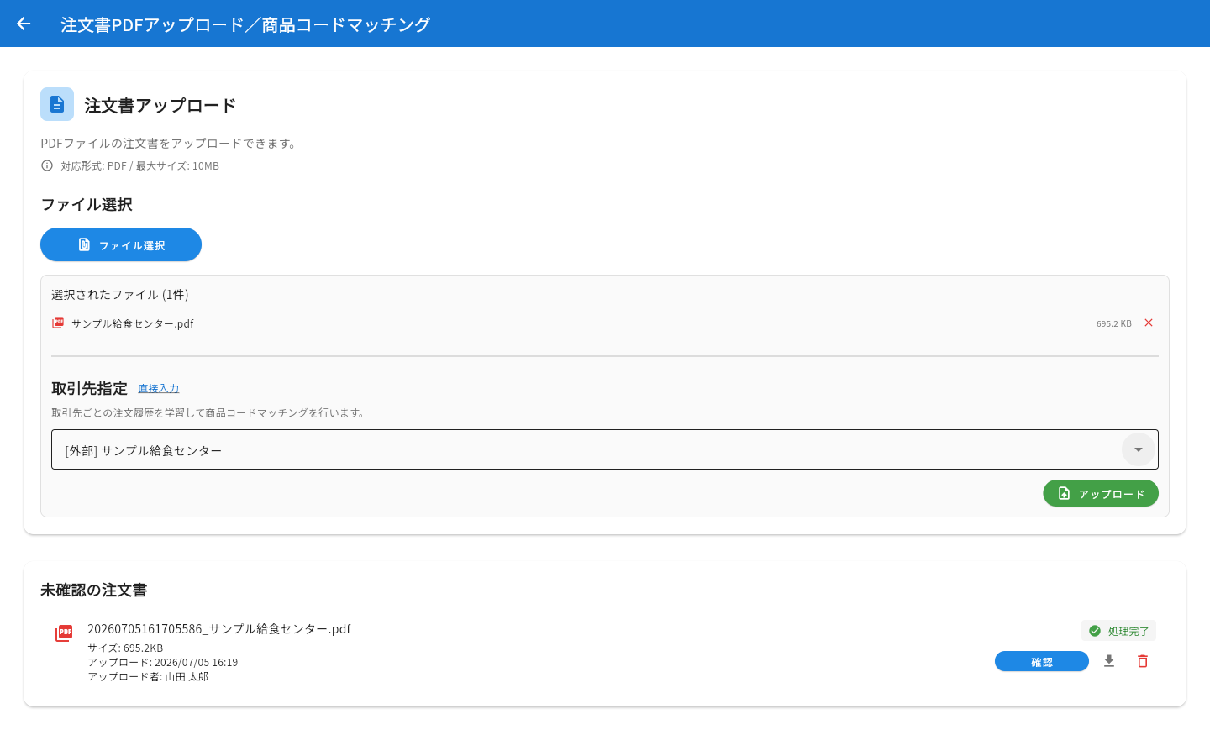Select the サンプル給食センター.pdf file name
This screenshot has width=1210, height=756.
[133, 323]
